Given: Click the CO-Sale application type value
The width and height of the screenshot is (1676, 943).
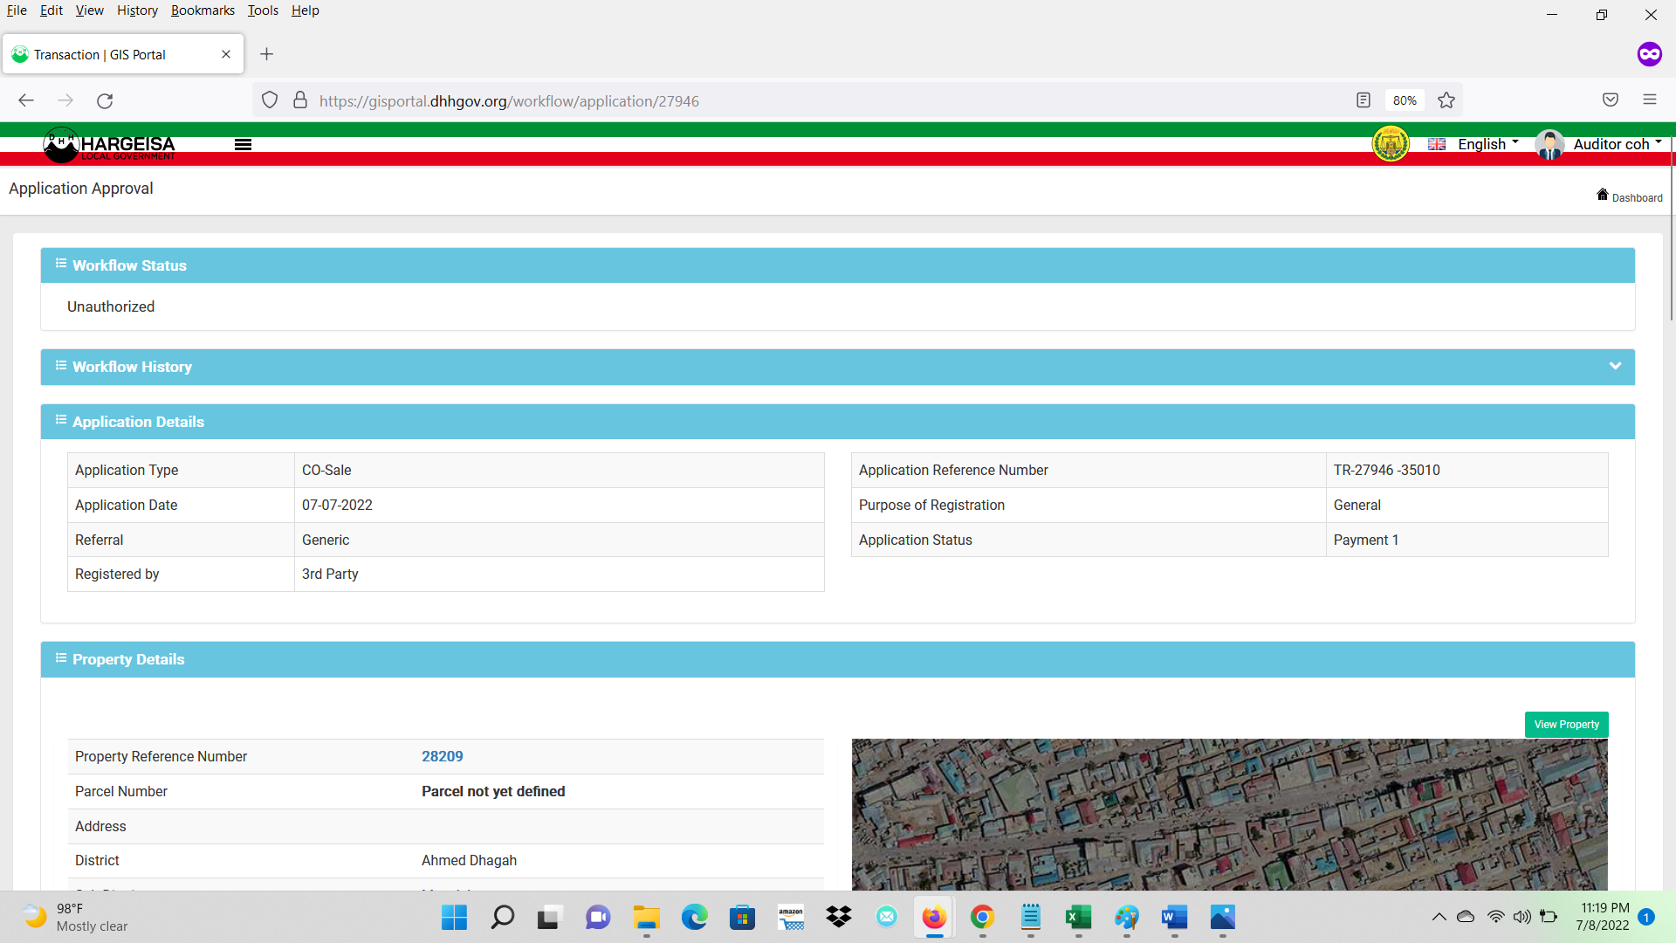Looking at the screenshot, I should coord(326,470).
